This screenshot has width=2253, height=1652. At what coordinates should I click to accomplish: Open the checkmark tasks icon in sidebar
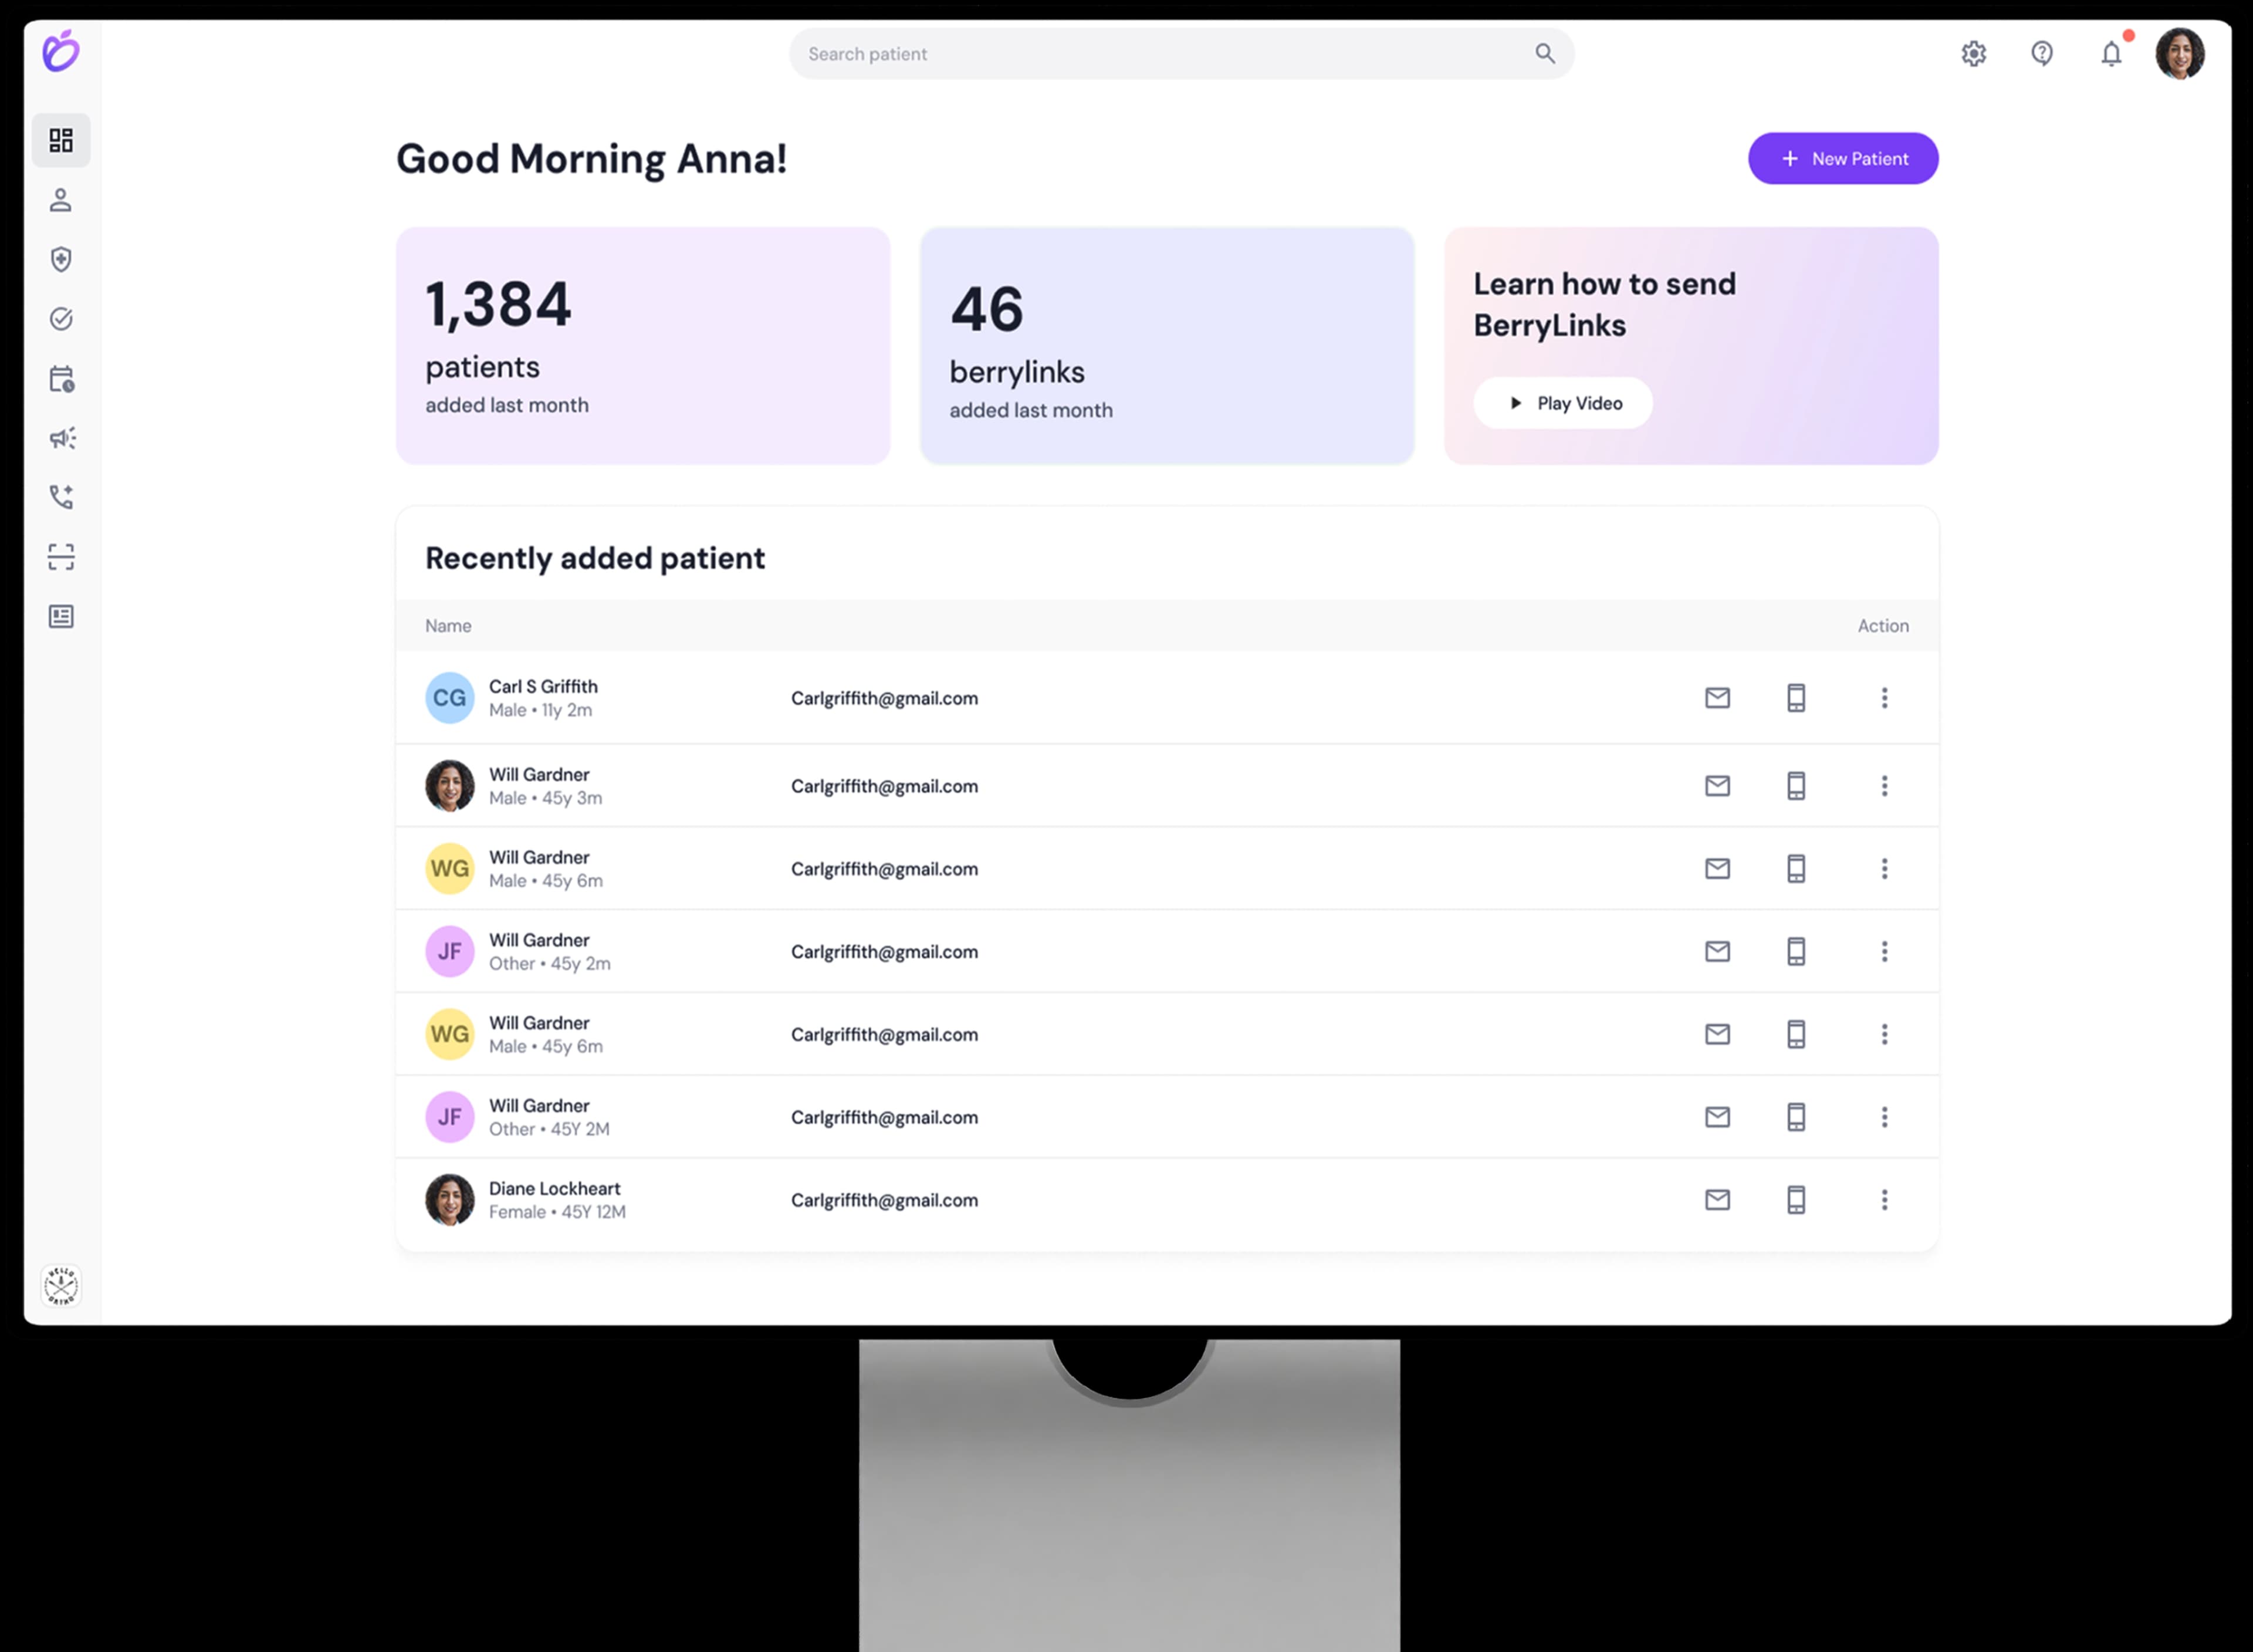61,319
